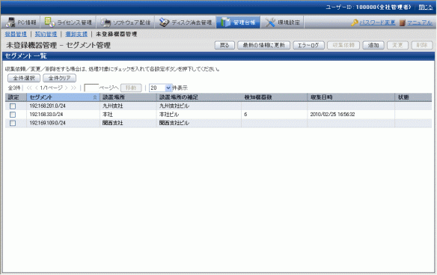Go to the 機器管理 submenu link
This screenshot has width=437, height=275.
pos(16,34)
